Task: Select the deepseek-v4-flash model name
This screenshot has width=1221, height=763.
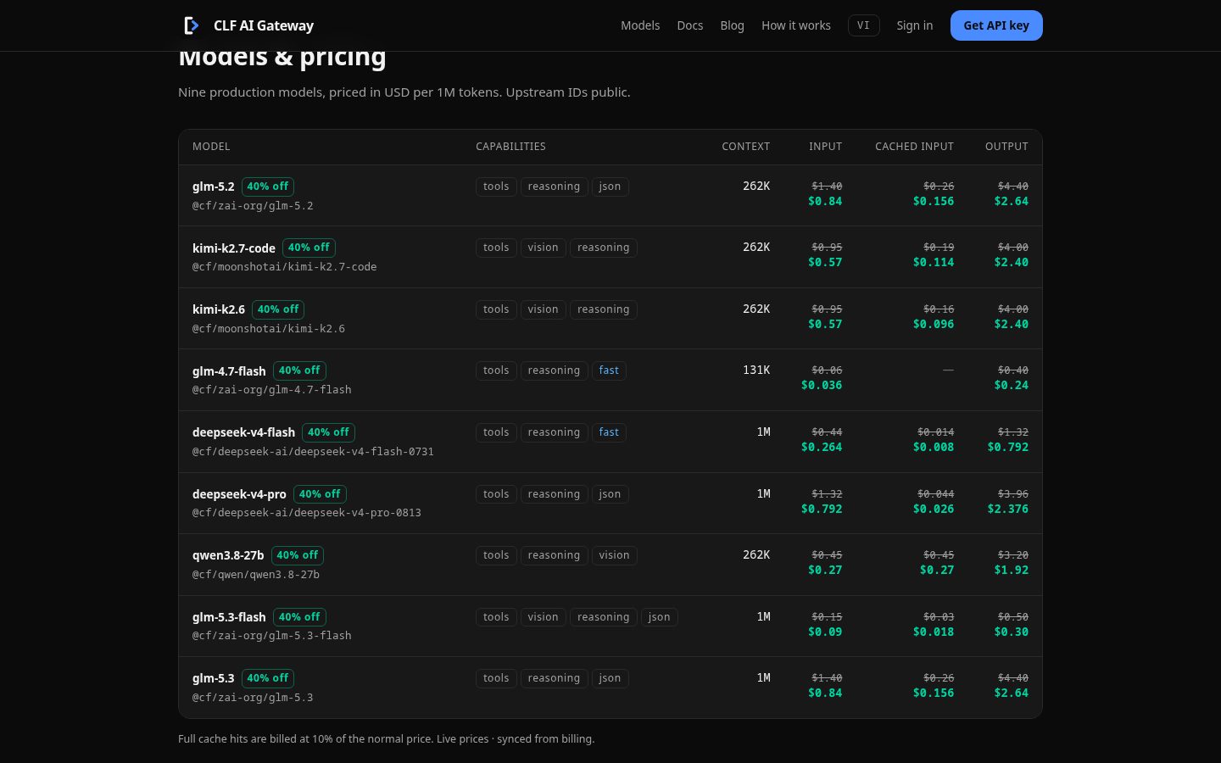Action: pos(243,432)
